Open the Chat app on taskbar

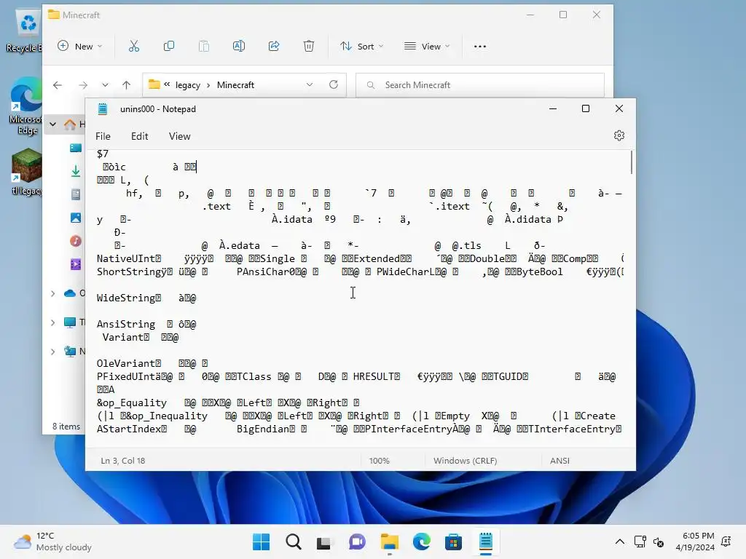(357, 542)
